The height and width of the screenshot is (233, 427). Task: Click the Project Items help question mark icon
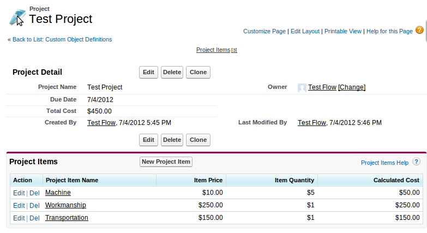pyautogui.click(x=416, y=162)
